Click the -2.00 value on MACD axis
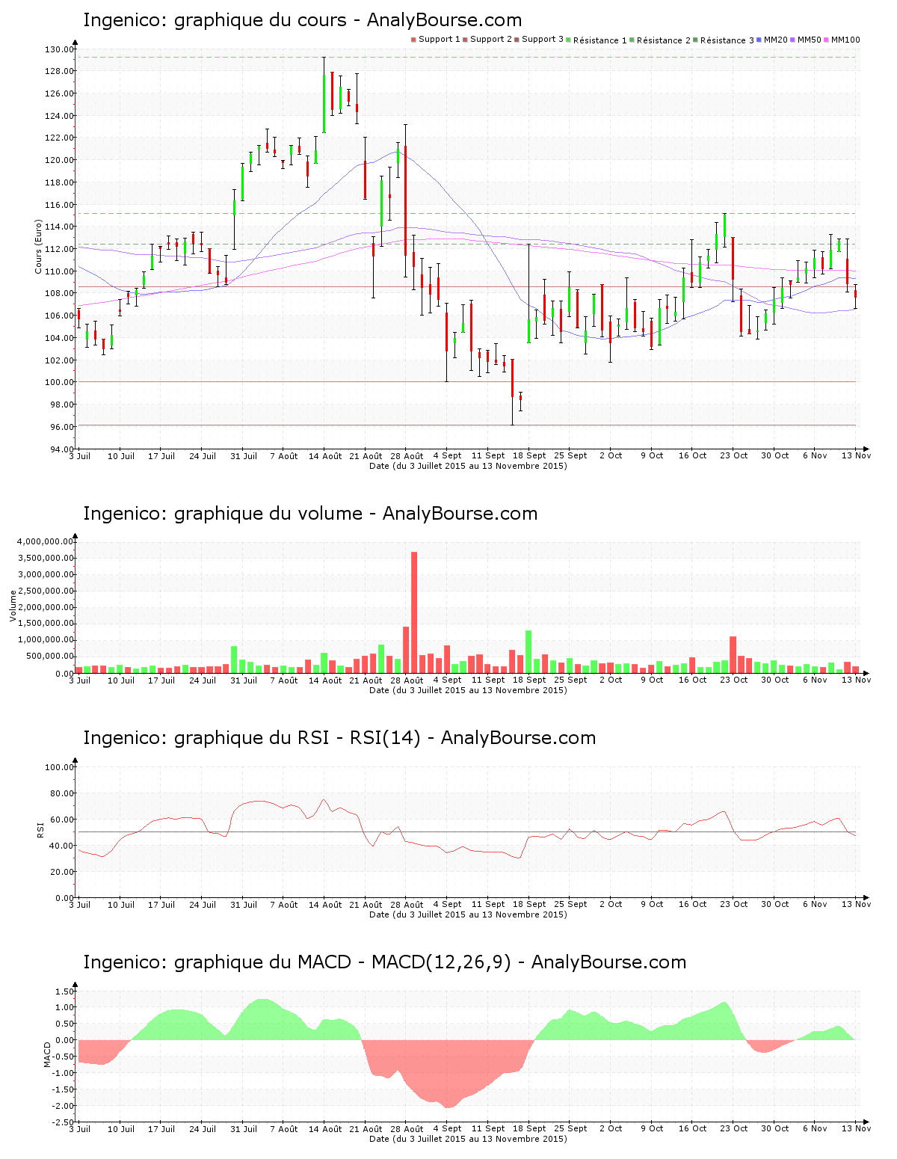897x1159 pixels. click(x=63, y=1106)
